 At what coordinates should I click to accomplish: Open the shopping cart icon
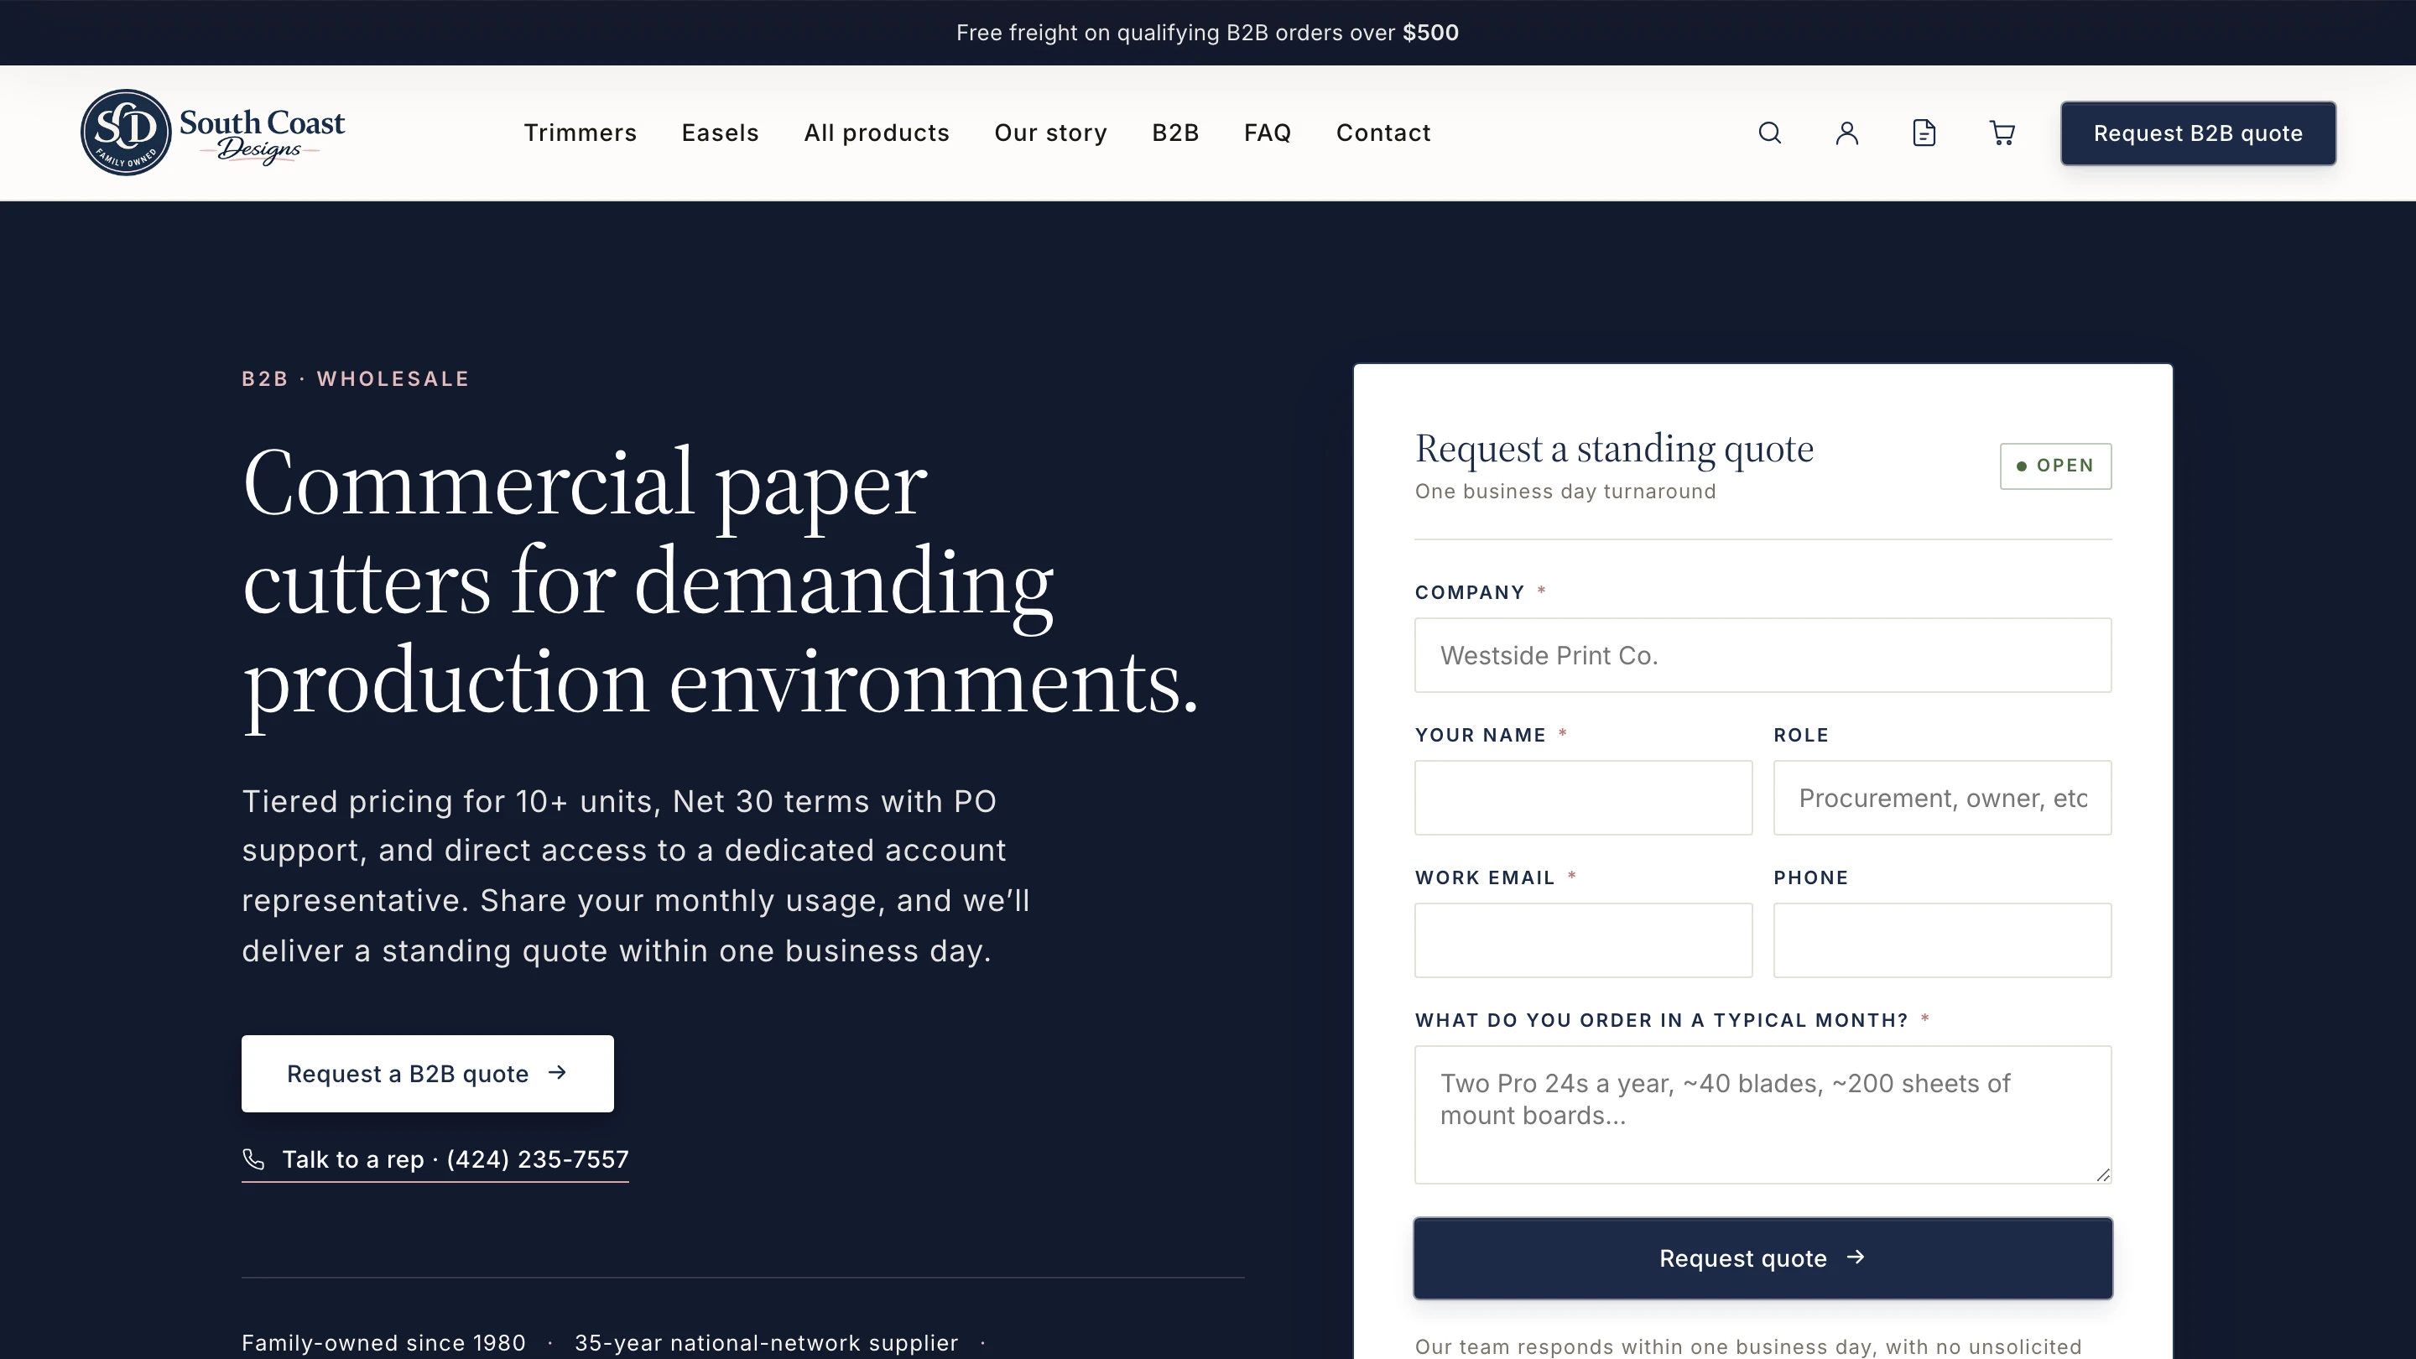[x=2002, y=133]
